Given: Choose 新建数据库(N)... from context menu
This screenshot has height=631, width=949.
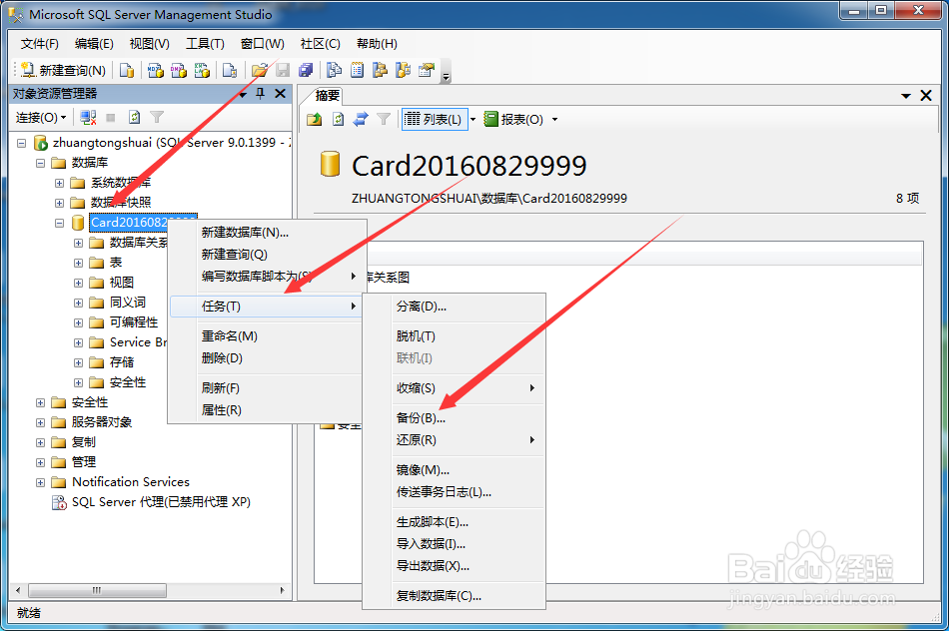Looking at the screenshot, I should (267, 233).
